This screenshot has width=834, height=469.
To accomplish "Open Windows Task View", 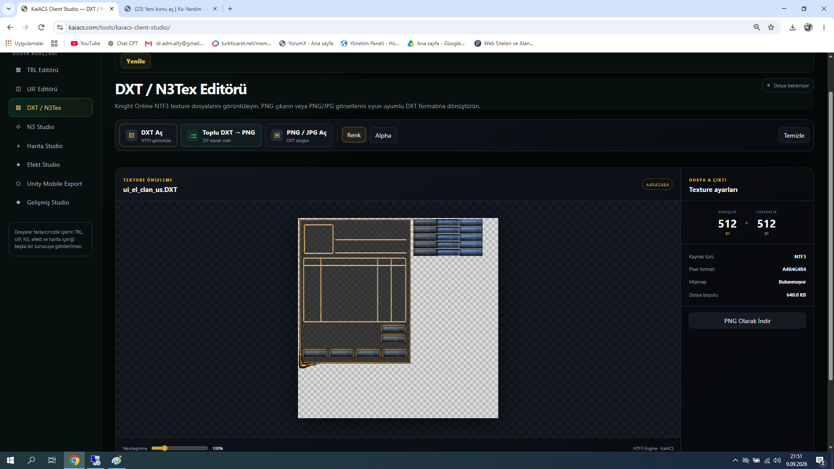I will pyautogui.click(x=52, y=460).
